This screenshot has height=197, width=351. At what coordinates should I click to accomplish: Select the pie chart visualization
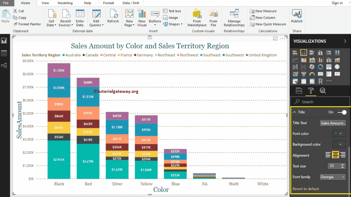click(x=312, y=67)
